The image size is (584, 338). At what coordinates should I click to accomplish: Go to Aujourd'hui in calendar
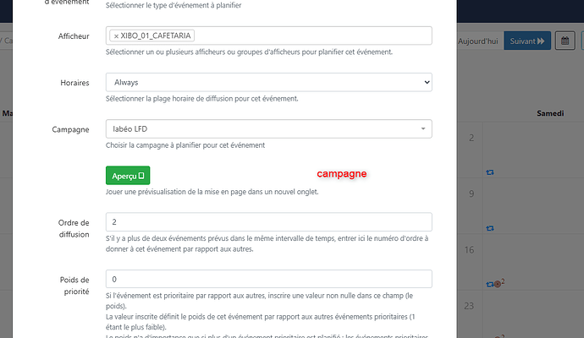click(x=478, y=41)
